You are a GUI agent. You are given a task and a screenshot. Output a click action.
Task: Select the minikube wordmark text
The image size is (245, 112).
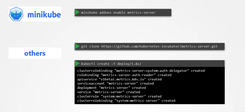[x=44, y=15]
